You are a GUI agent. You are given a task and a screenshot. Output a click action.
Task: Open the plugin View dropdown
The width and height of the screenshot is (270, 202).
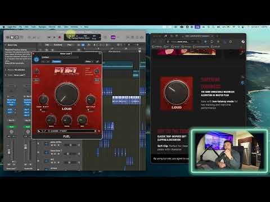[x=89, y=62]
